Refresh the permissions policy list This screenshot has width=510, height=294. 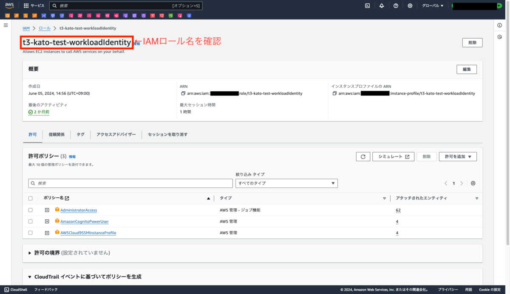363,157
